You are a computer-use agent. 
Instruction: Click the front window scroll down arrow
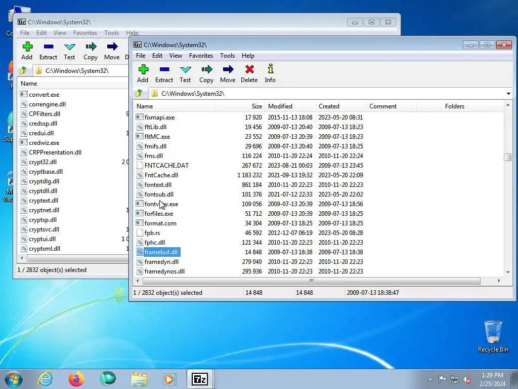point(508,273)
